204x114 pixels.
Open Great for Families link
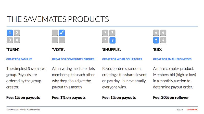pyautogui.click(x=19, y=59)
